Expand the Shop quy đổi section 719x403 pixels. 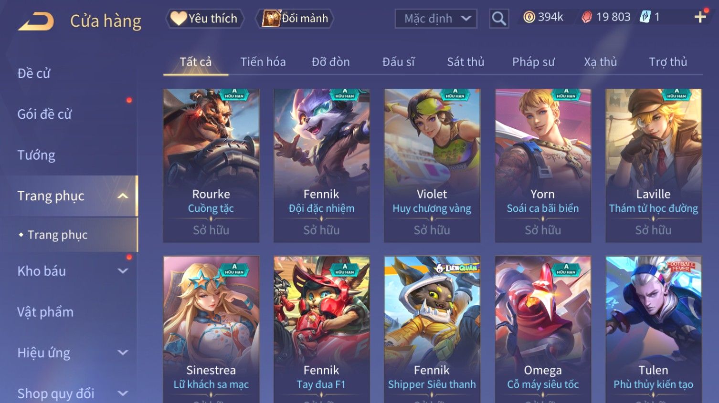click(x=123, y=393)
